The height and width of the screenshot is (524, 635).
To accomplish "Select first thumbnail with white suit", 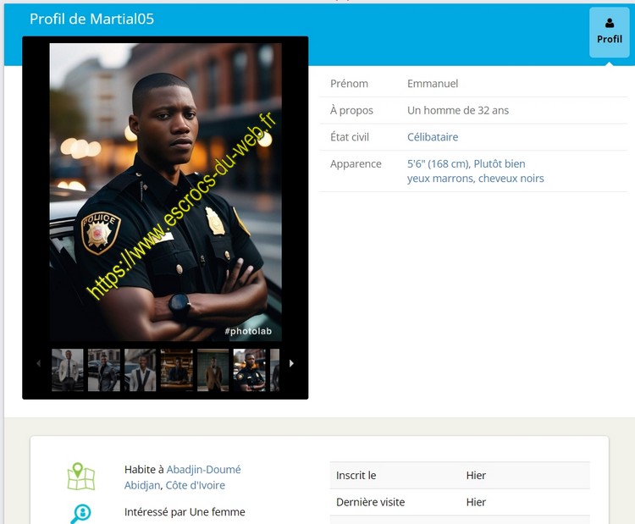I will pos(68,370).
